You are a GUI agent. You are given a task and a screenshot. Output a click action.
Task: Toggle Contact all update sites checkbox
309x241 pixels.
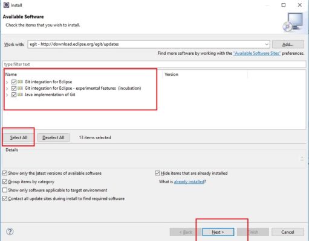tap(5, 199)
